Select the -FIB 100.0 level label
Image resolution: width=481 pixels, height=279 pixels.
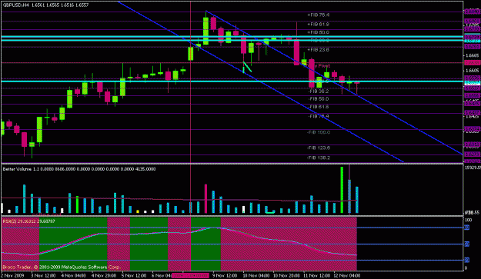pyautogui.click(x=319, y=132)
